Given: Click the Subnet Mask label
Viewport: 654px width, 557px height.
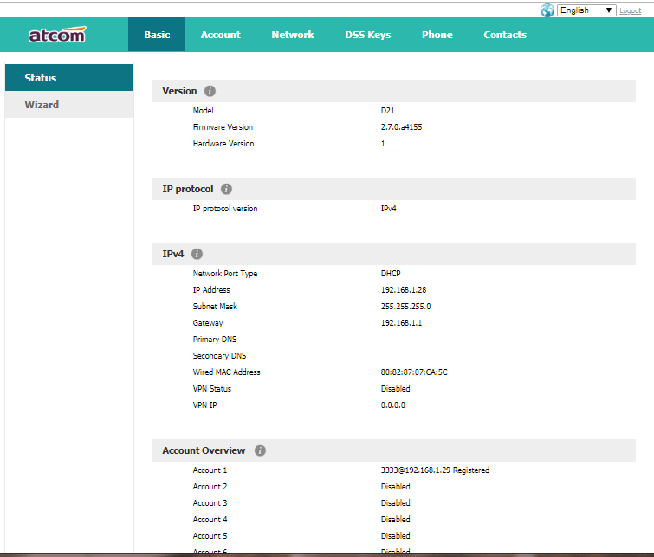Looking at the screenshot, I should tap(215, 307).
